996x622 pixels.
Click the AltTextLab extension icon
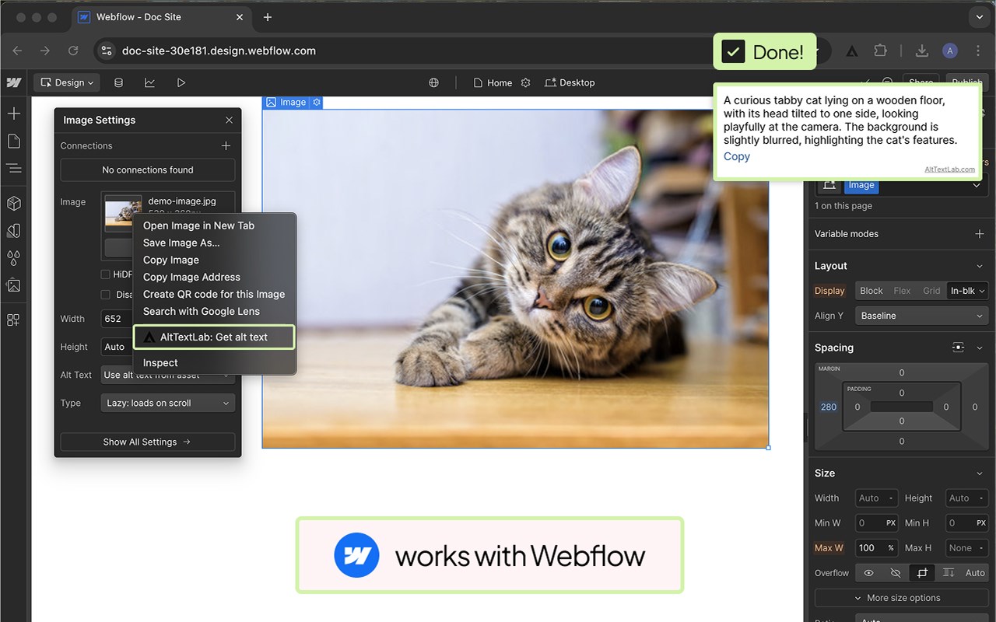(x=852, y=51)
